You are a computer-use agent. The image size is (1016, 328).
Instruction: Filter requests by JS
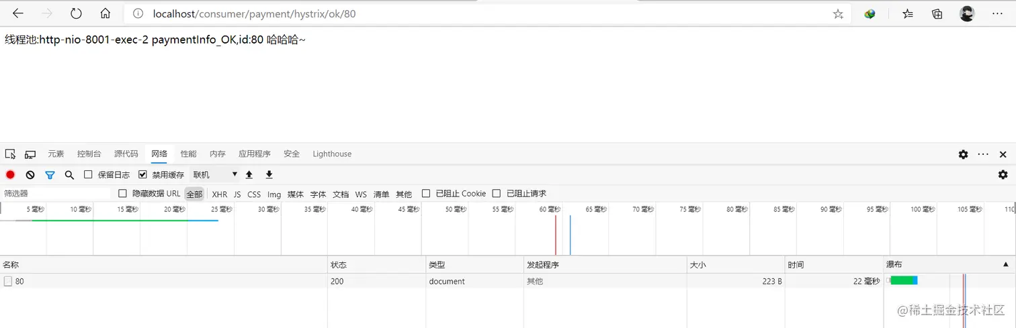point(237,194)
